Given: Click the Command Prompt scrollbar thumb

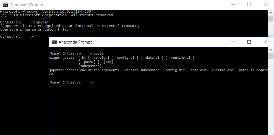Looking at the screenshot, I should [x=271, y=19].
